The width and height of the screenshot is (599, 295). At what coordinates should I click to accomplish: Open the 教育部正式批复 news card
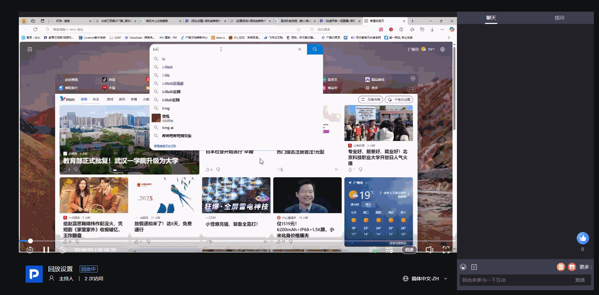click(129, 140)
